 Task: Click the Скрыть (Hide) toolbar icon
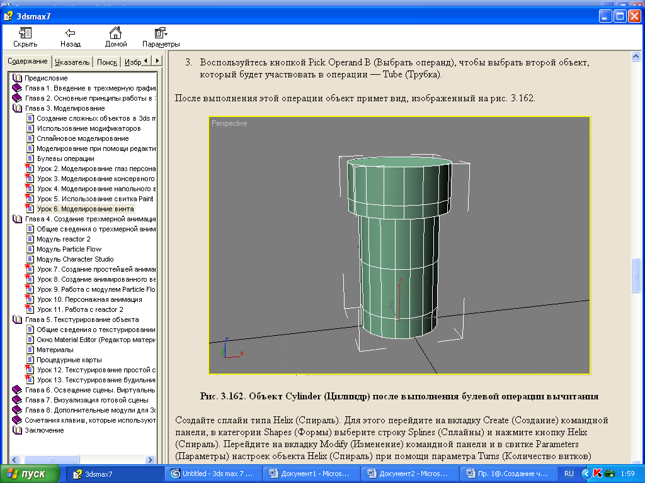[x=25, y=33]
